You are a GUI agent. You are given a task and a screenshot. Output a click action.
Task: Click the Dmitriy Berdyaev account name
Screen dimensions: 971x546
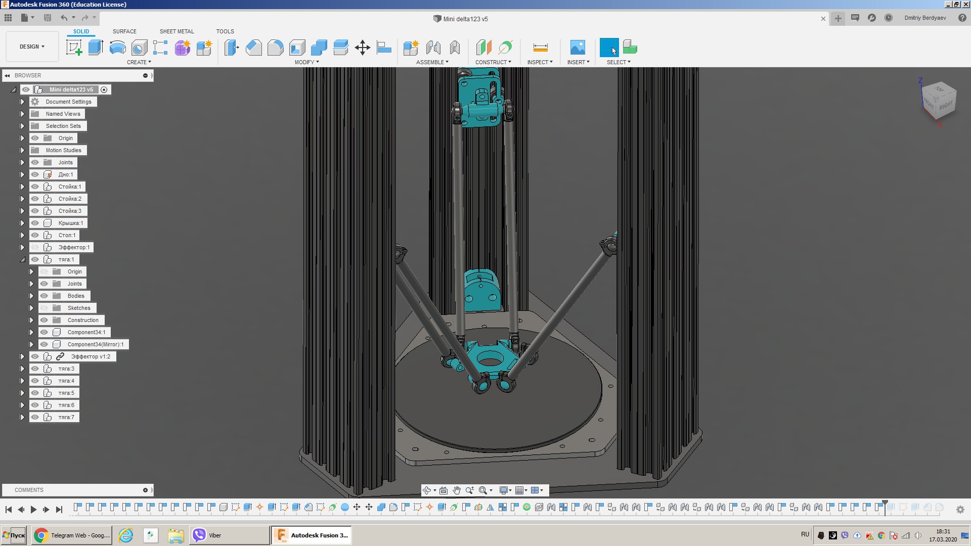(x=925, y=18)
